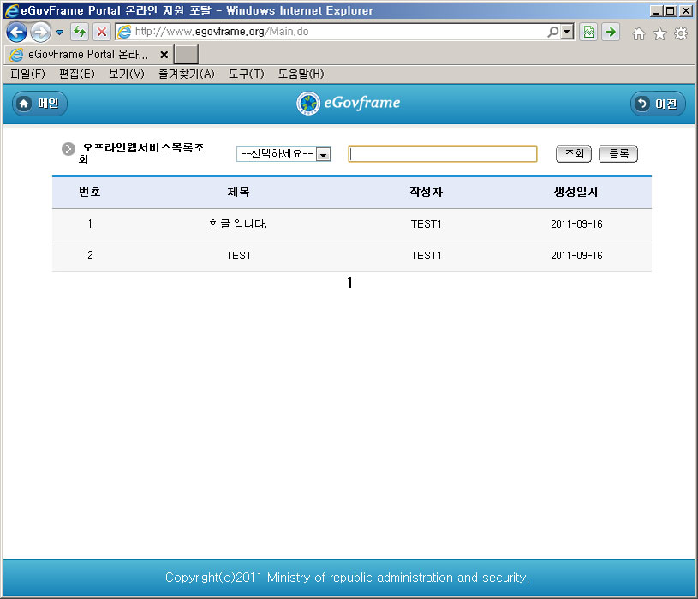Click the browser refresh icon
698x599 pixels.
tap(80, 33)
